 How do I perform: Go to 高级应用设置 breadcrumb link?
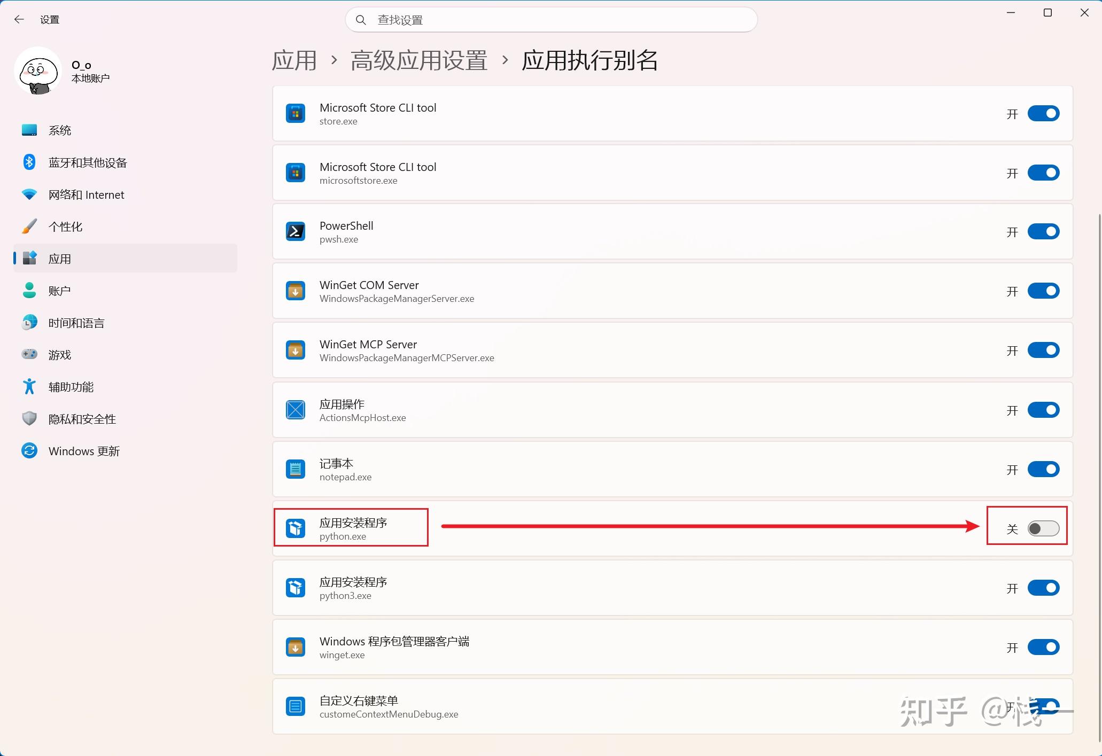click(419, 60)
